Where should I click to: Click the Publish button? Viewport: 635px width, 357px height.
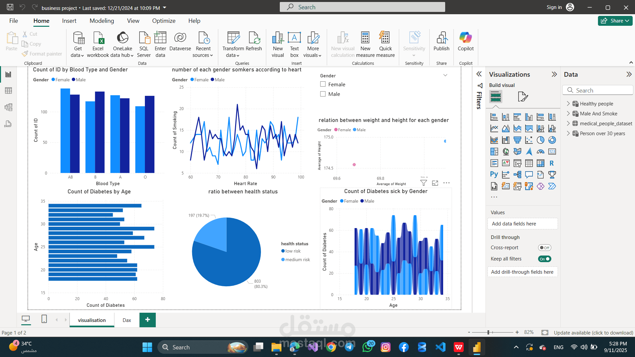tap(442, 43)
